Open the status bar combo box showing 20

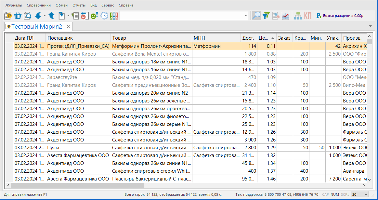coord(360,194)
